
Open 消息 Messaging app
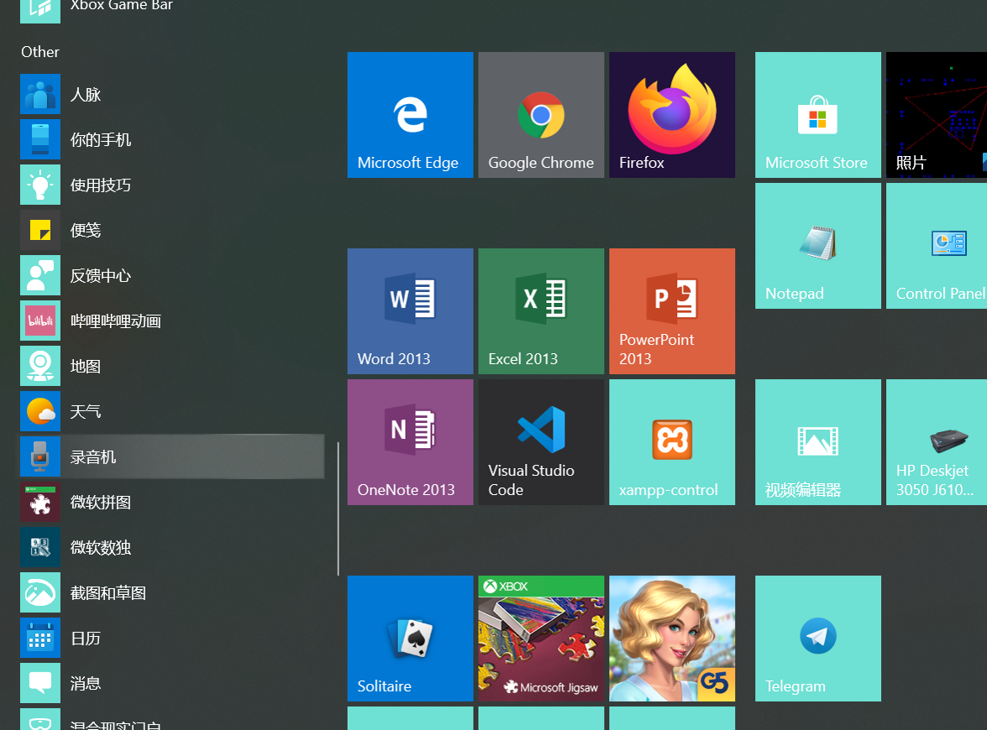coord(172,683)
